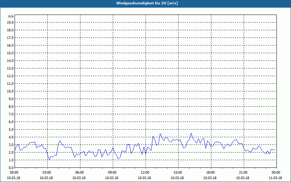Select the '0,0' y-axis origin label
This screenshot has height=182, width=291.
coord(11,167)
